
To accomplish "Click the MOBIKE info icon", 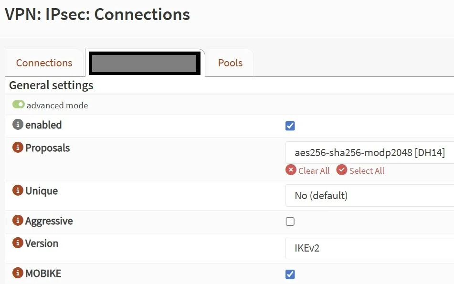I will pos(18,273).
